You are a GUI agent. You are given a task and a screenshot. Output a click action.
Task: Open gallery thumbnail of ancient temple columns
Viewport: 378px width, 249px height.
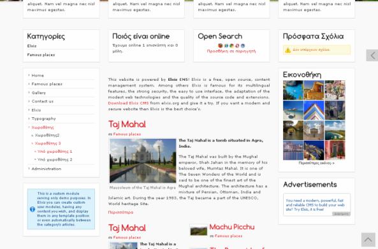[314, 131]
